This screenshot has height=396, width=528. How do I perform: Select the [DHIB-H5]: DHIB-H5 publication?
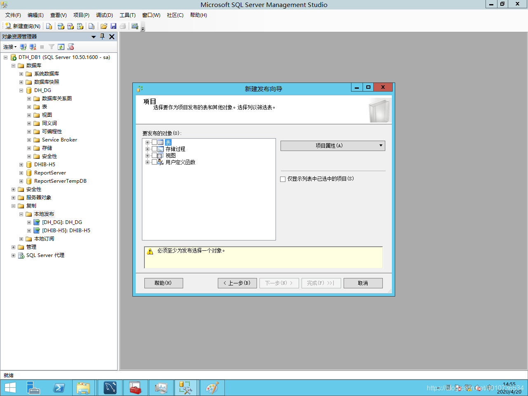(x=66, y=231)
